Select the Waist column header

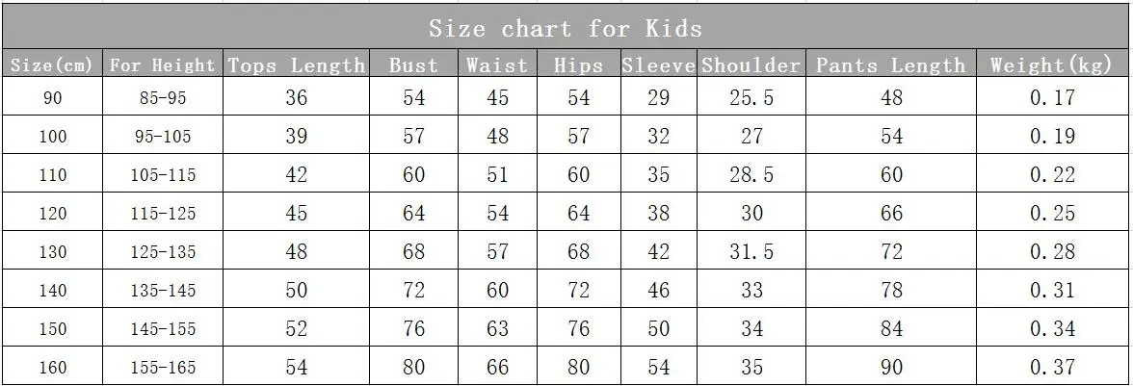tap(497, 64)
